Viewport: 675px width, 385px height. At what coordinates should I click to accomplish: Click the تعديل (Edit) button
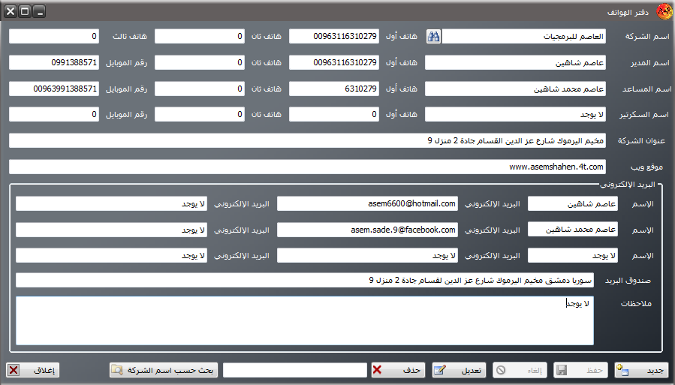460,370
